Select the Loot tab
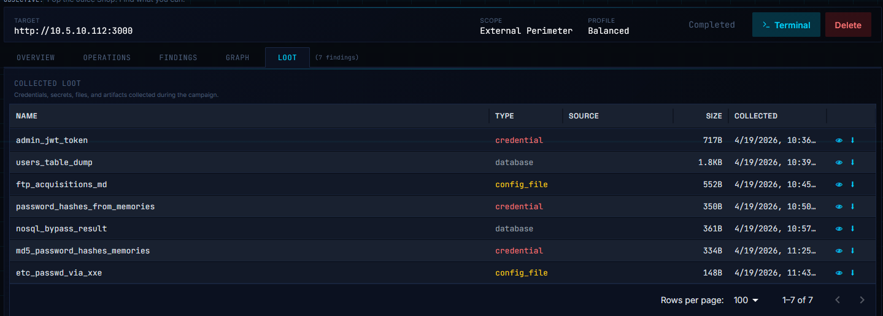 click(287, 58)
